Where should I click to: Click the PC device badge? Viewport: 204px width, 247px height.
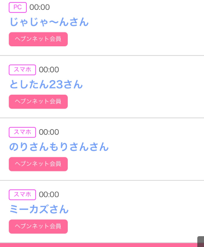(x=17, y=7)
